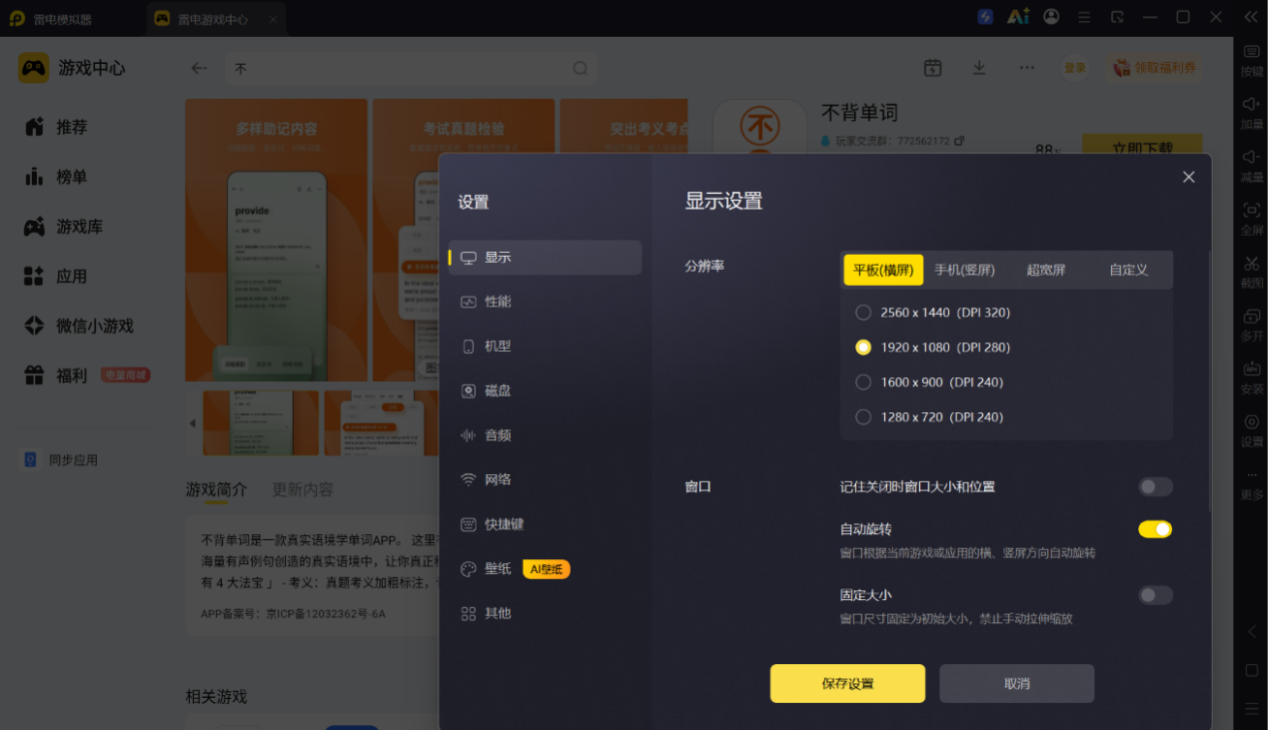Open the AI assistant icon in title bar
This screenshot has width=1268, height=730.
(x=1018, y=17)
